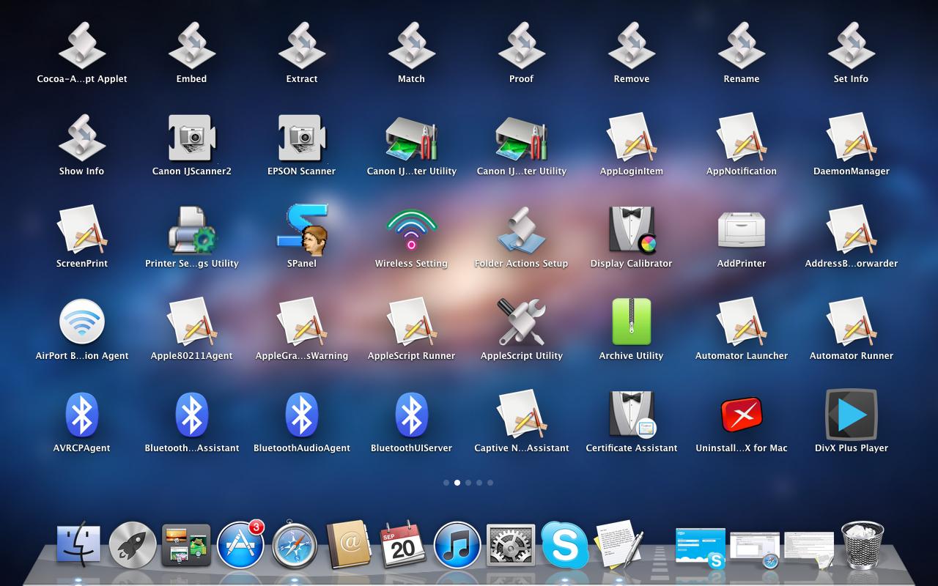The image size is (938, 586).
Task: Select the "Wireless Setting" label text
Action: tap(411, 264)
